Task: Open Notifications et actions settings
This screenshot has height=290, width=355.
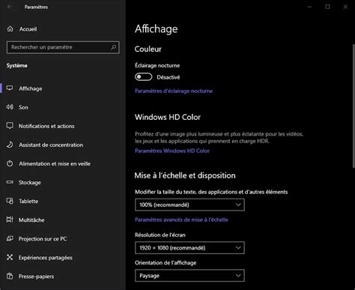Action: pos(63,126)
